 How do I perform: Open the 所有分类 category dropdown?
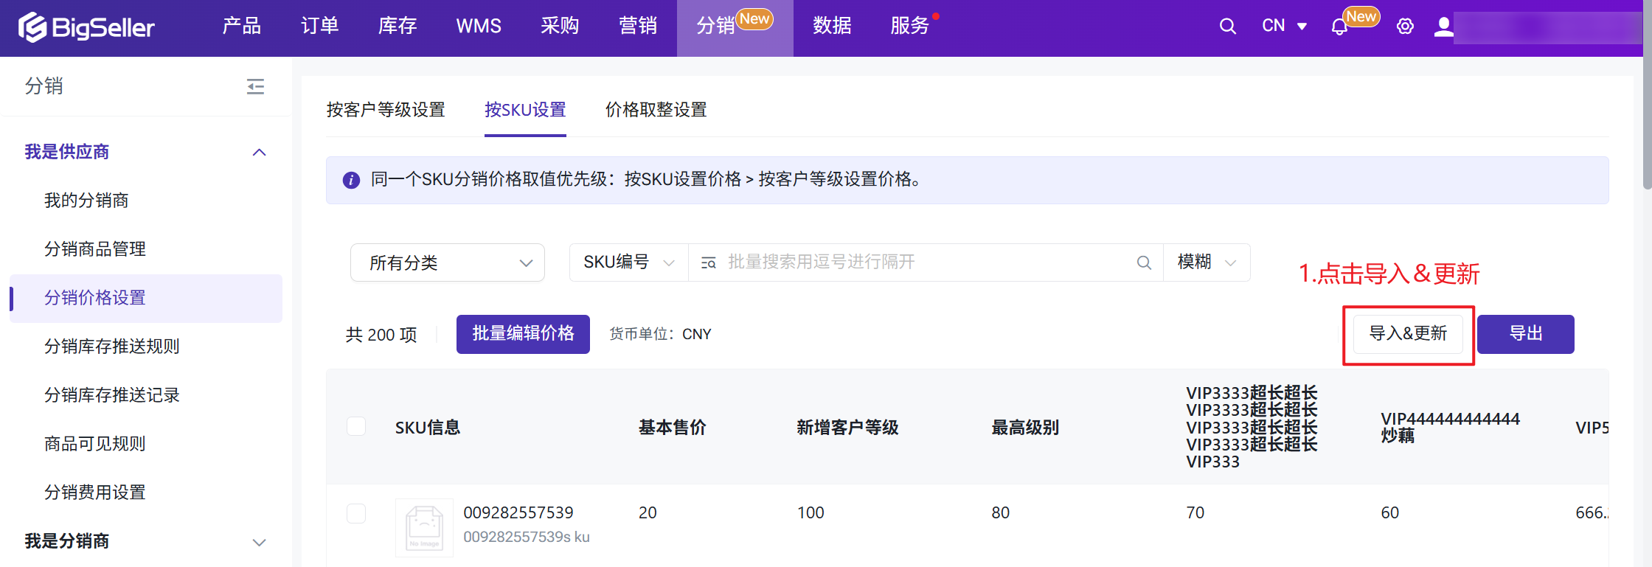click(x=447, y=262)
